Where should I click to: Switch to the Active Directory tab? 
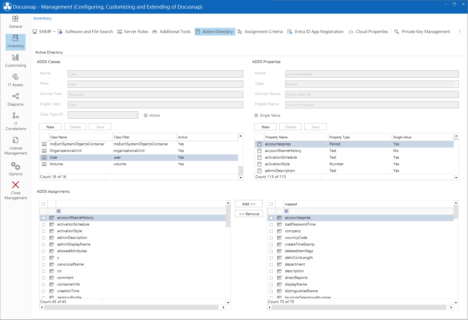point(215,32)
